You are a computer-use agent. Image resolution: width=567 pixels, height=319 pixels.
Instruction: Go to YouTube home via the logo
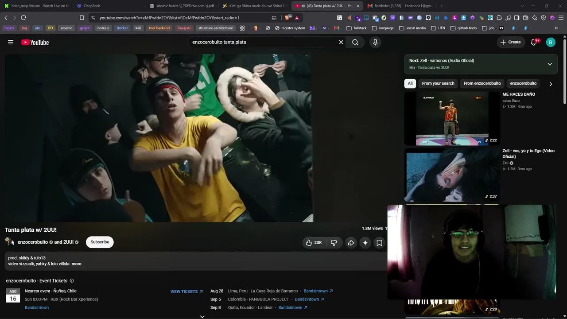point(35,42)
